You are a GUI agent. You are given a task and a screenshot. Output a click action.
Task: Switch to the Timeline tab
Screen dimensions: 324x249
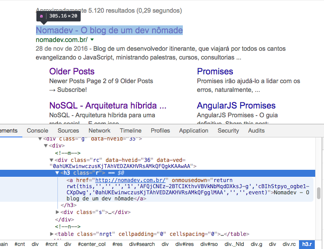tap(131, 130)
